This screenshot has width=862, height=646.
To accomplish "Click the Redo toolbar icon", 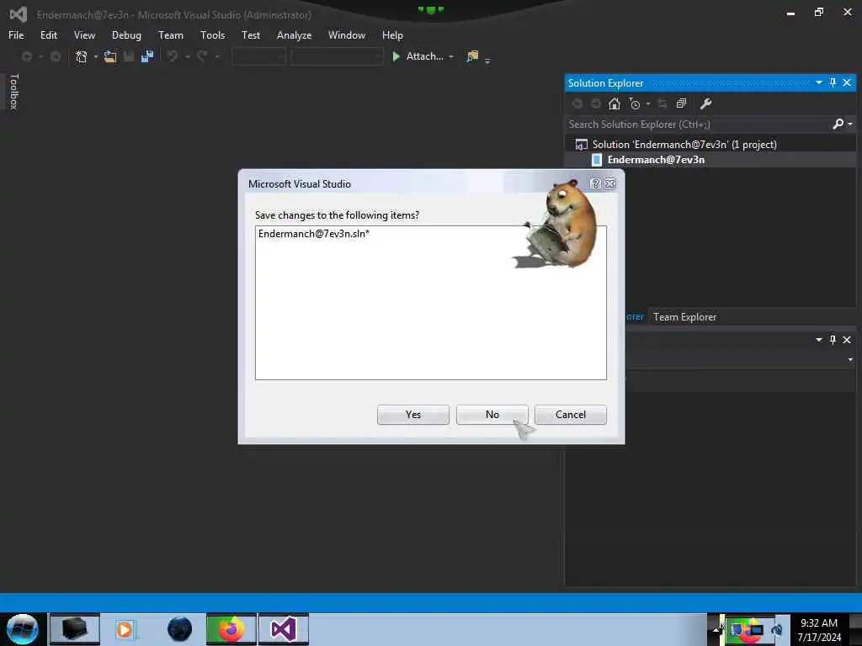I will click(202, 56).
